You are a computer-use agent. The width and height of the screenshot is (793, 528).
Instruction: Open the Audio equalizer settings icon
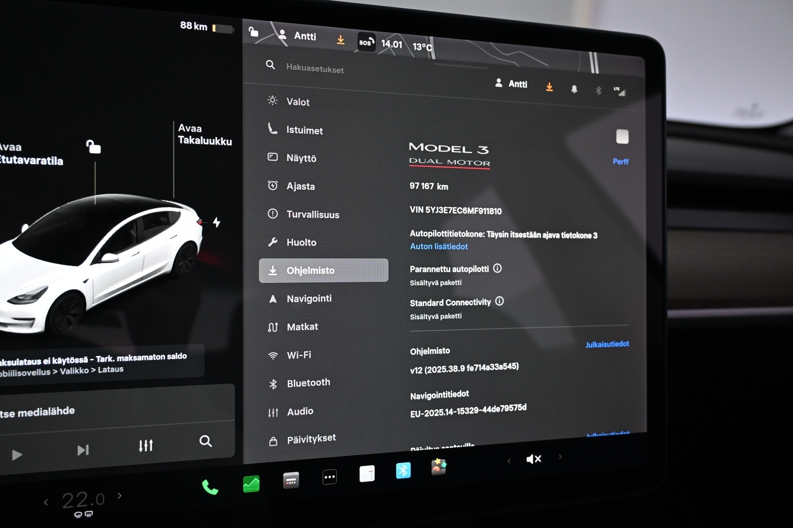(274, 411)
